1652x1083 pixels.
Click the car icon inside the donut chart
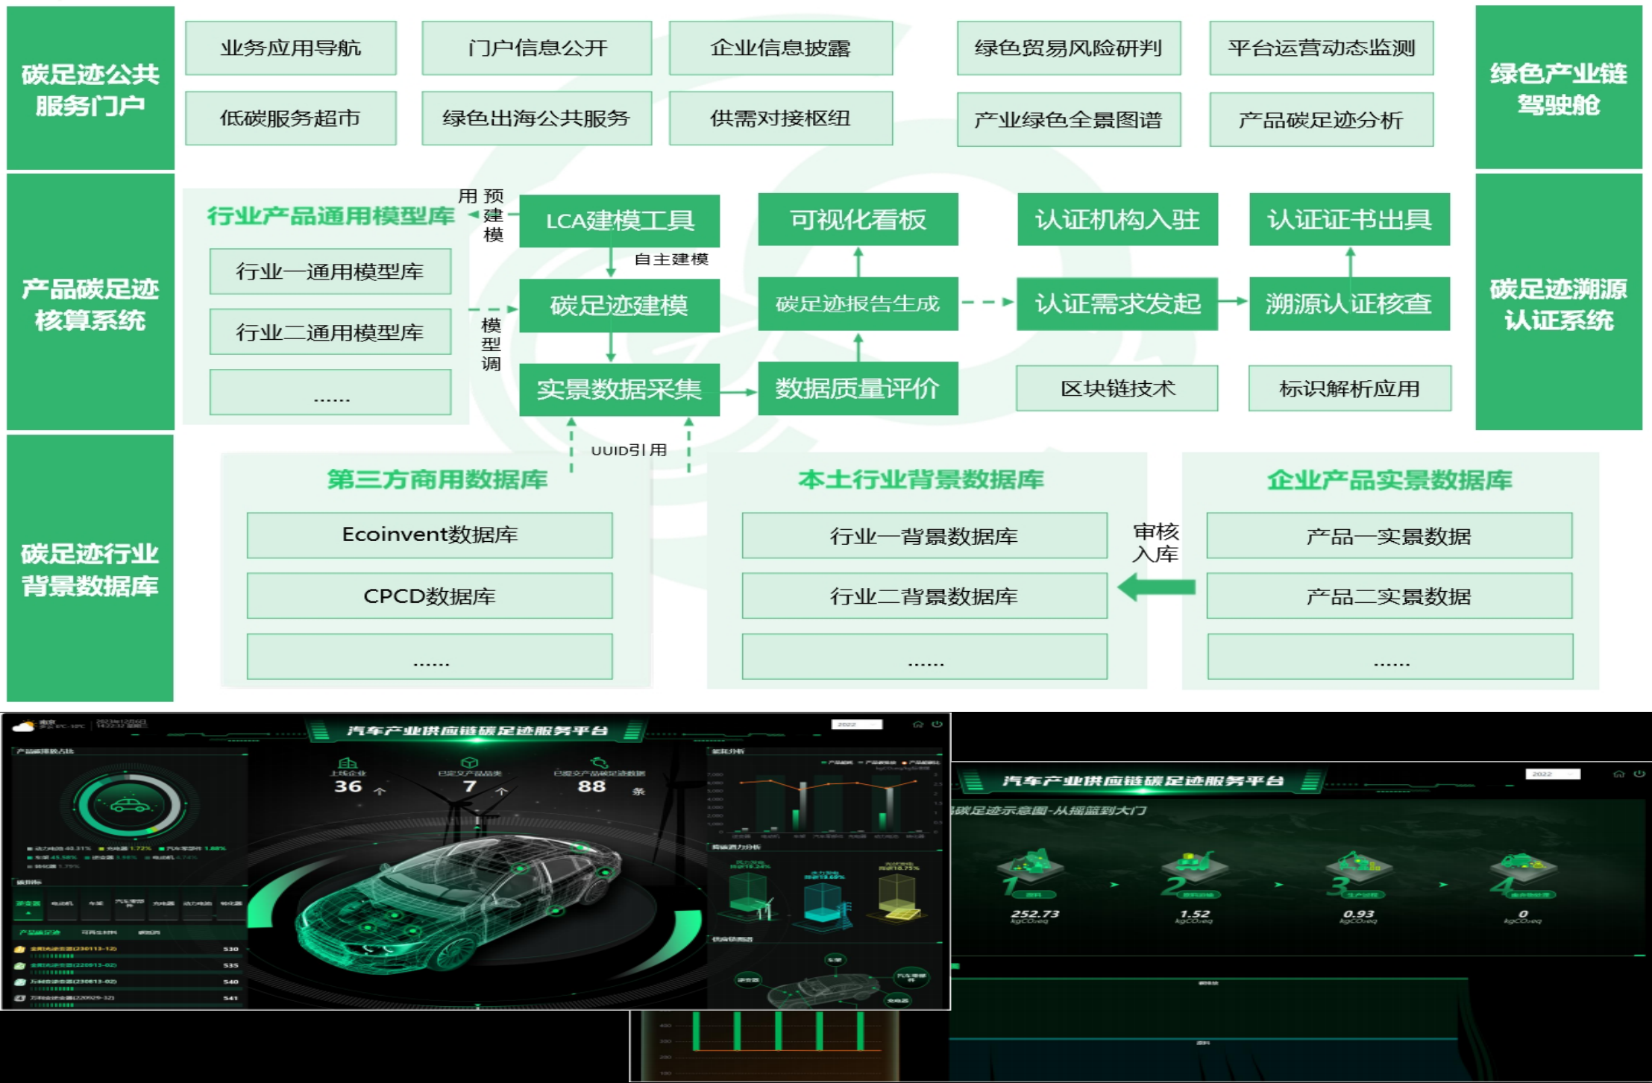click(129, 805)
